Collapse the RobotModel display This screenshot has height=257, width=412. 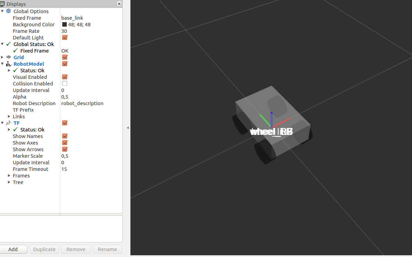[x=2, y=64]
